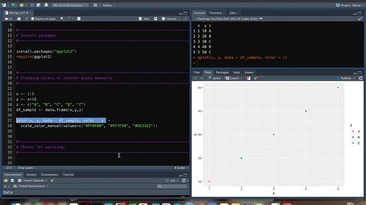Screen dimensions: 366x205
Task: Clear environment objects with the broom icon
Action: pos(52,181)
